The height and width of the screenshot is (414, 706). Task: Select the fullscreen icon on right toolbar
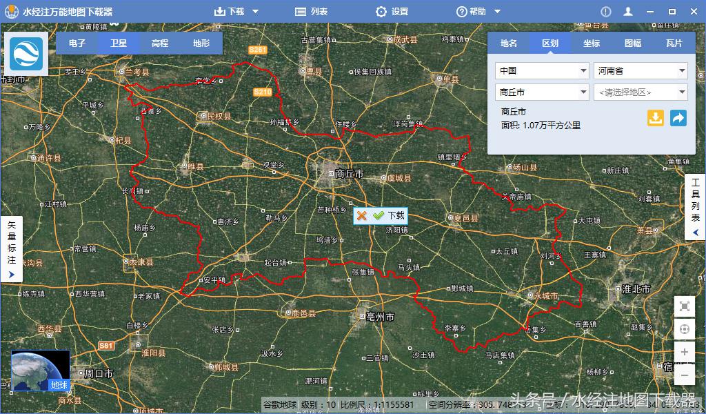[x=685, y=306]
